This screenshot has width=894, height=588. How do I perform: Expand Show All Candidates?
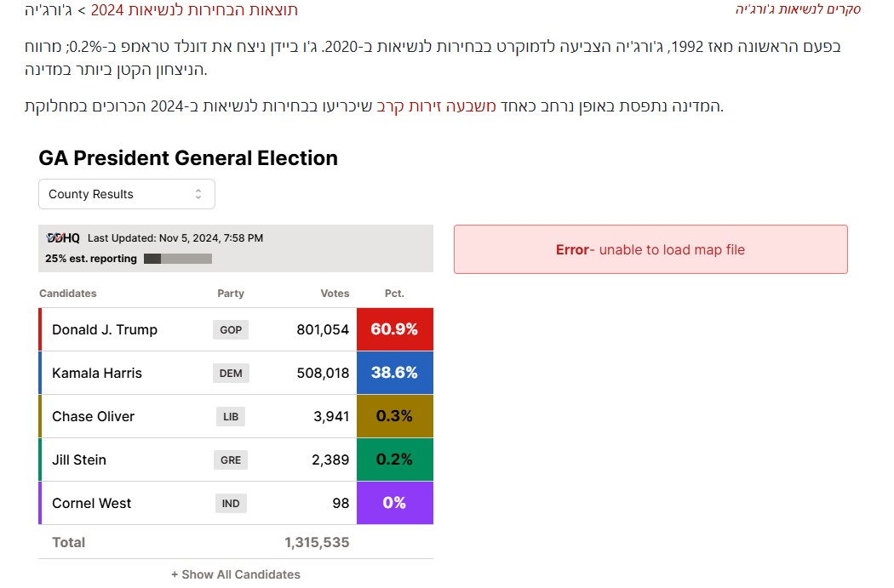(x=235, y=574)
